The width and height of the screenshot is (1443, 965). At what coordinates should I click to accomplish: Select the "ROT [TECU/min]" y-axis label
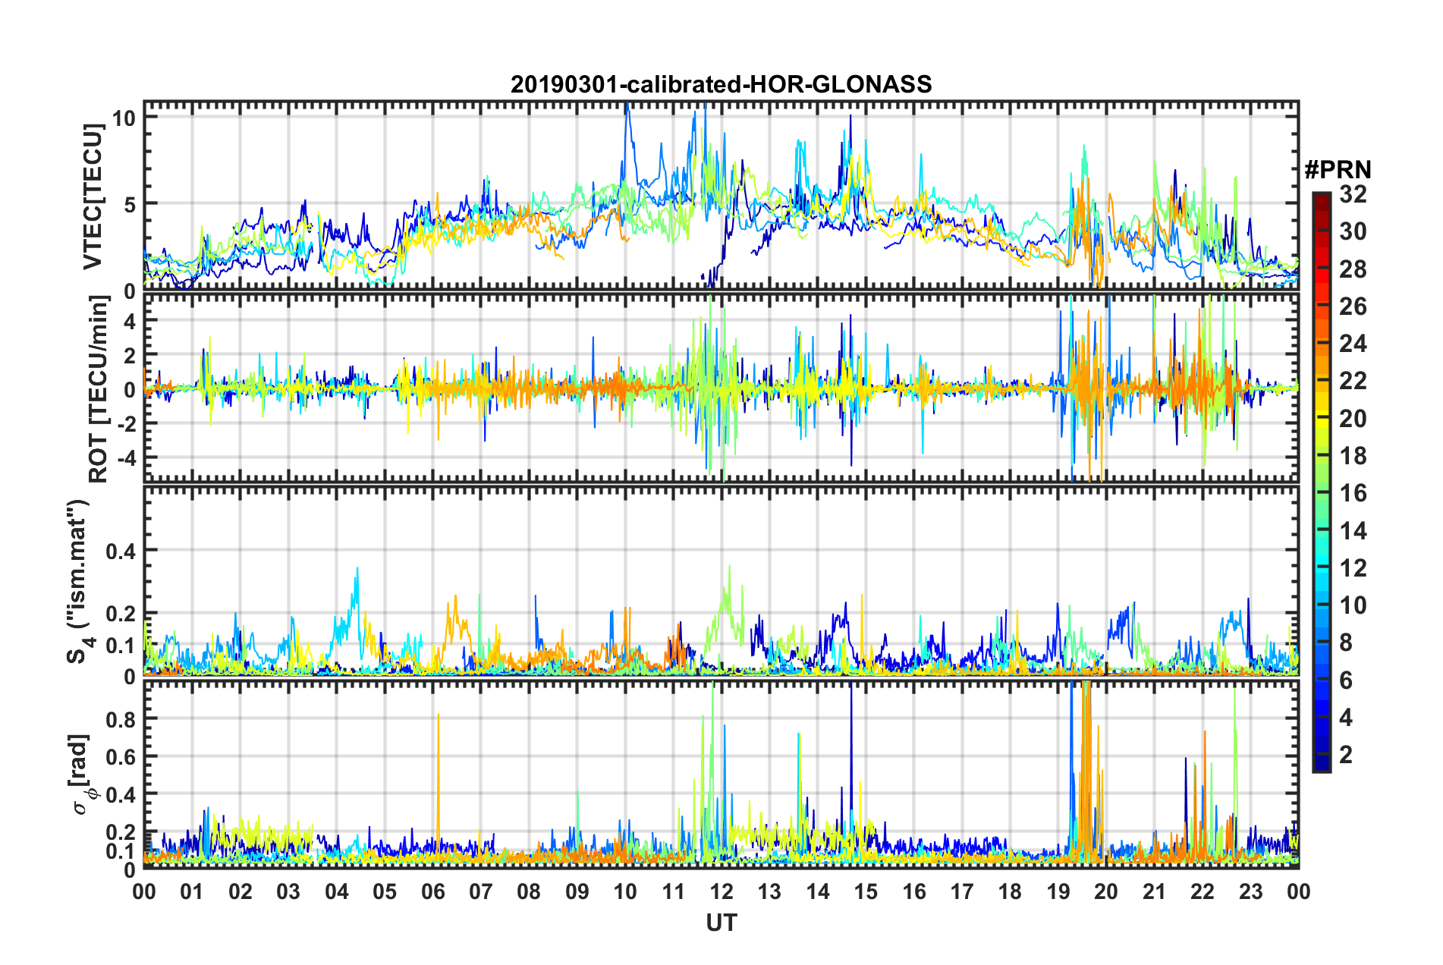98,388
